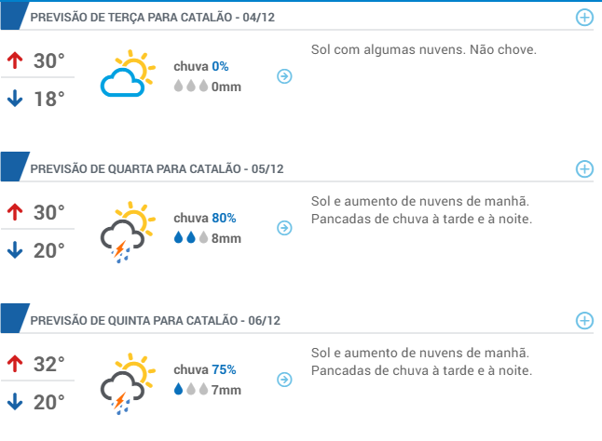
Task: Open 'Previsão de Quinta para Catalão' header
Action: (155, 321)
